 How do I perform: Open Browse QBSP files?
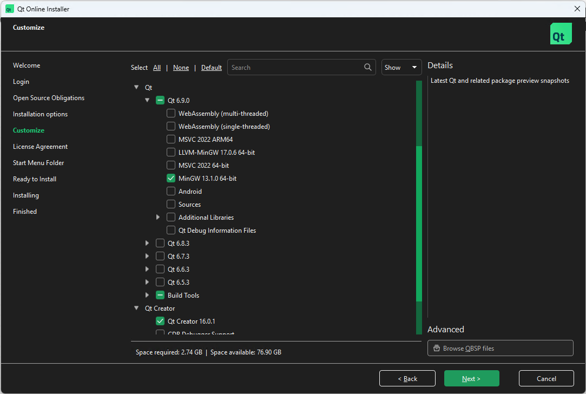click(501, 348)
